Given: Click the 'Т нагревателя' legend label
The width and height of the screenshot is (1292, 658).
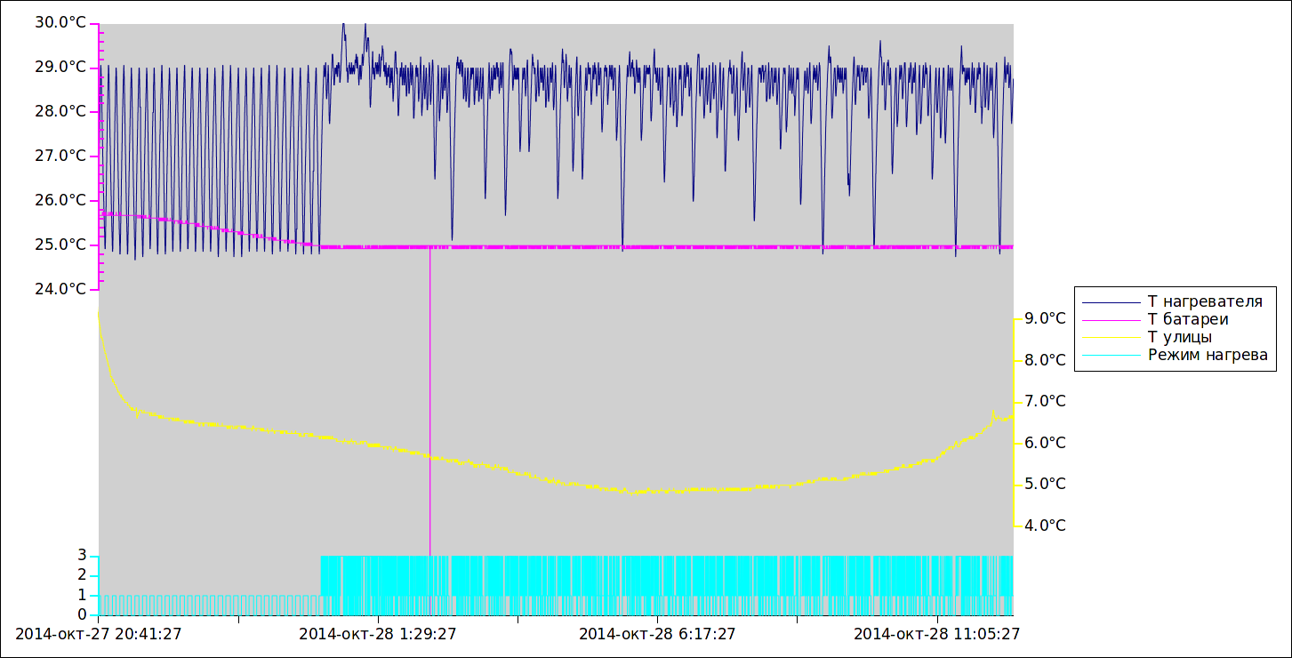Looking at the screenshot, I should (x=1205, y=301).
